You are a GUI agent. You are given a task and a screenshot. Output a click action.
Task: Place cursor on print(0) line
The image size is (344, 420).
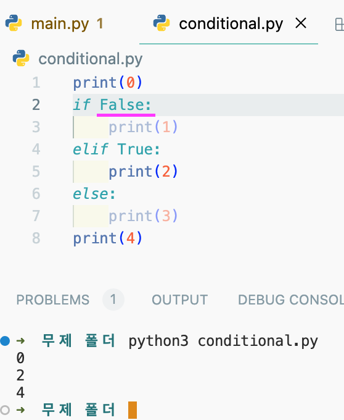(107, 83)
